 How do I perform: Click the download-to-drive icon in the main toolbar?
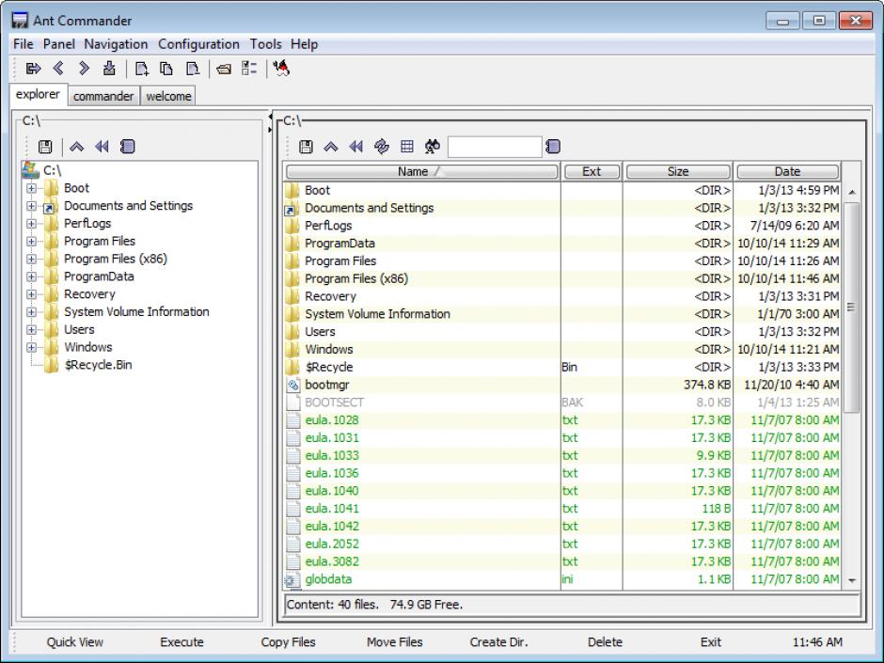109,69
